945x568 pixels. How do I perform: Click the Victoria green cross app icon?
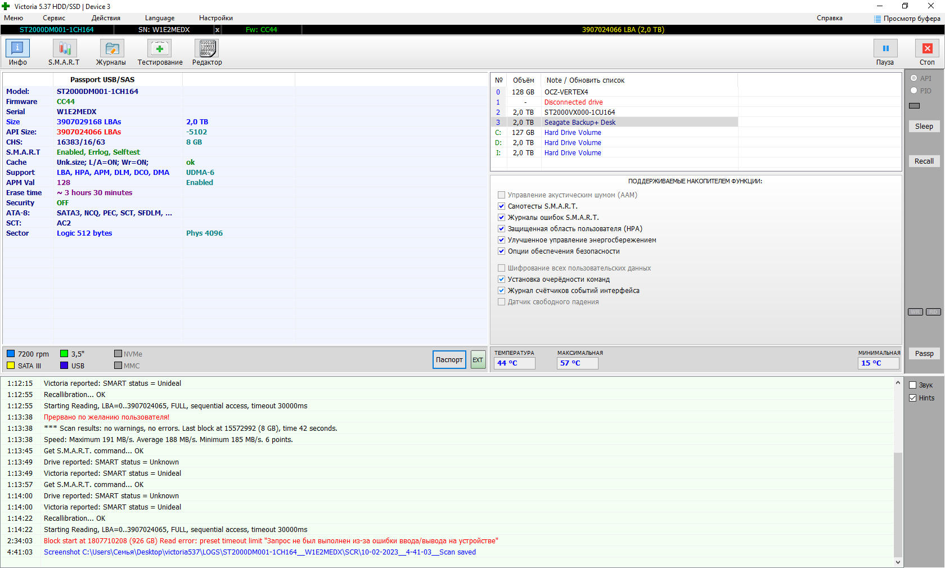(6, 6)
